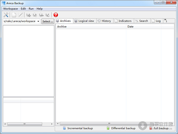Click the Areca Backup title bar app icon
The image size is (178, 134).
point(4,3)
